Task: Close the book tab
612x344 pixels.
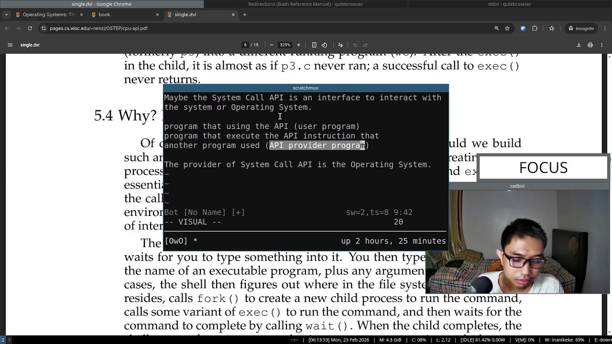Action: pyautogui.click(x=157, y=15)
